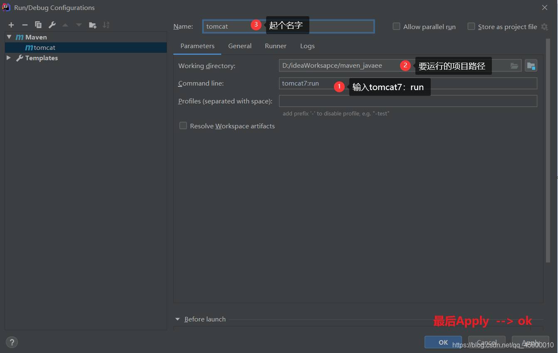The height and width of the screenshot is (353, 558).
Task: Expand the Templates tree node
Action: 9,58
